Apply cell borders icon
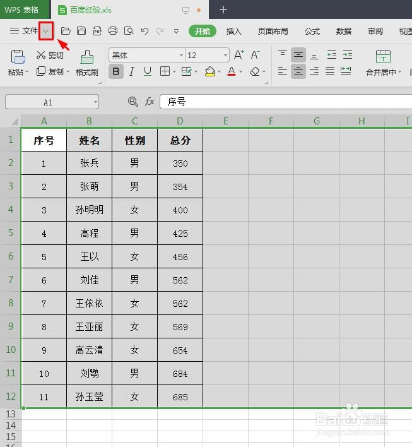 (165, 71)
